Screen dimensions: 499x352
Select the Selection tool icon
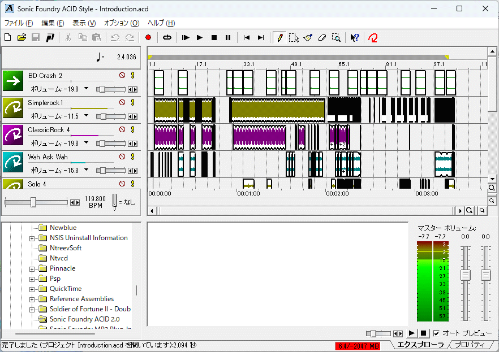tap(294, 37)
